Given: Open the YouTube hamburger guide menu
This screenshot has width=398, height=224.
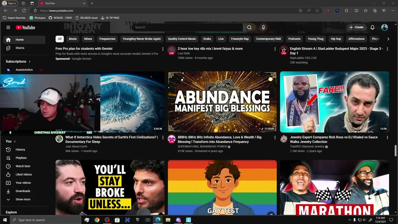Looking at the screenshot, I should coord(8,27).
